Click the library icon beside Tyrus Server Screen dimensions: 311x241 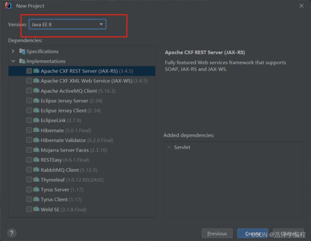coord(36,189)
